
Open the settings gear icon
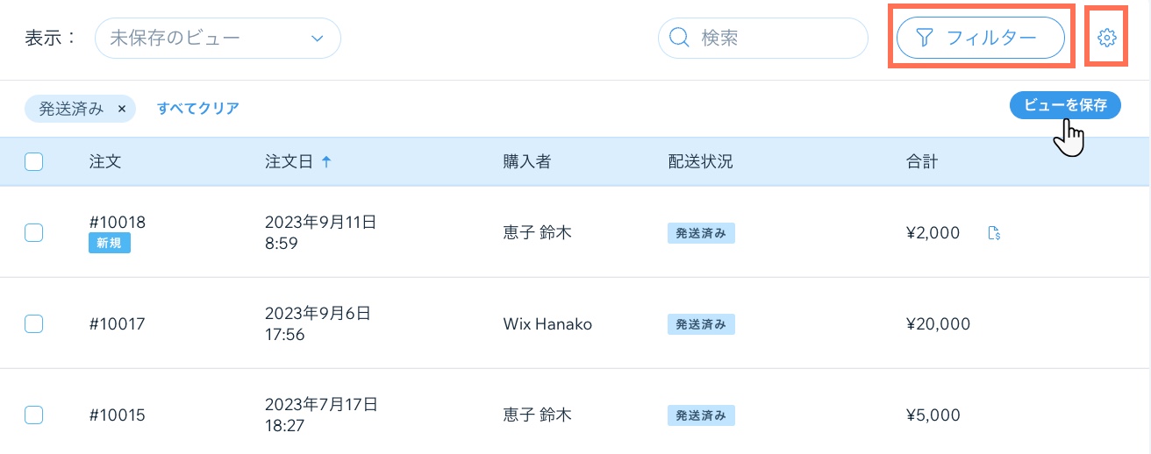click(x=1106, y=38)
